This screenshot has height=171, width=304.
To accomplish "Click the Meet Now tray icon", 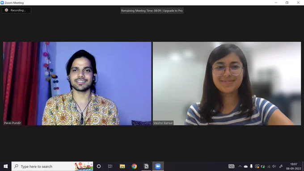I will click(257, 167).
